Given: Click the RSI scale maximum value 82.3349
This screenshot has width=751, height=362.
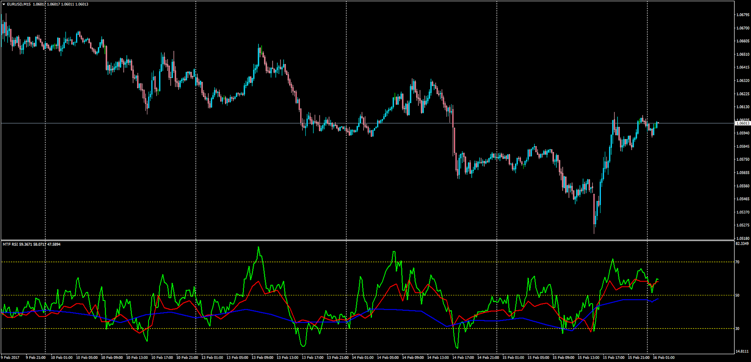Looking at the screenshot, I should click(742, 243).
